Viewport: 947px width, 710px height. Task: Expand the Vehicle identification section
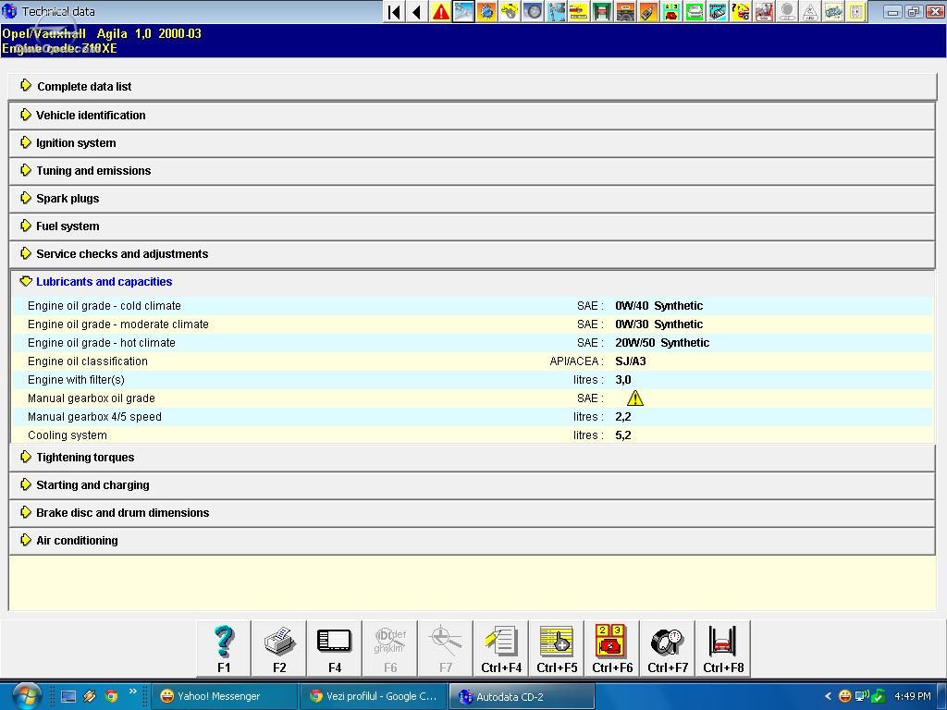tap(473, 116)
